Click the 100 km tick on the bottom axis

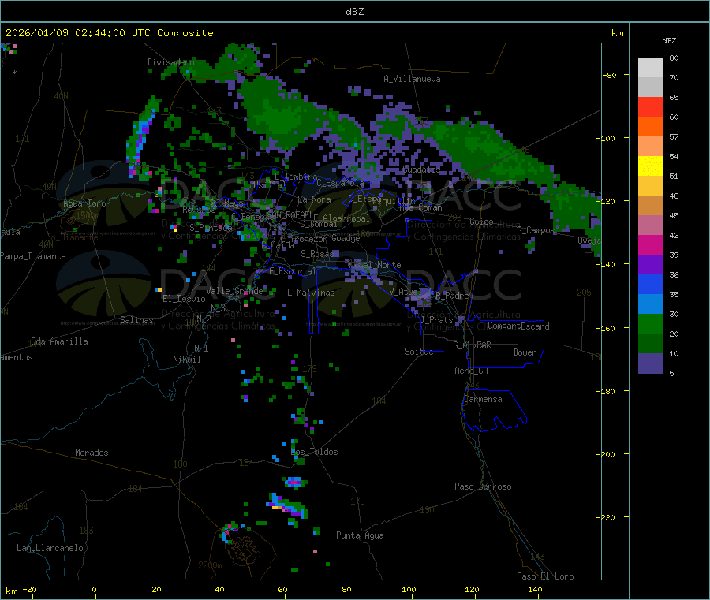point(409,589)
